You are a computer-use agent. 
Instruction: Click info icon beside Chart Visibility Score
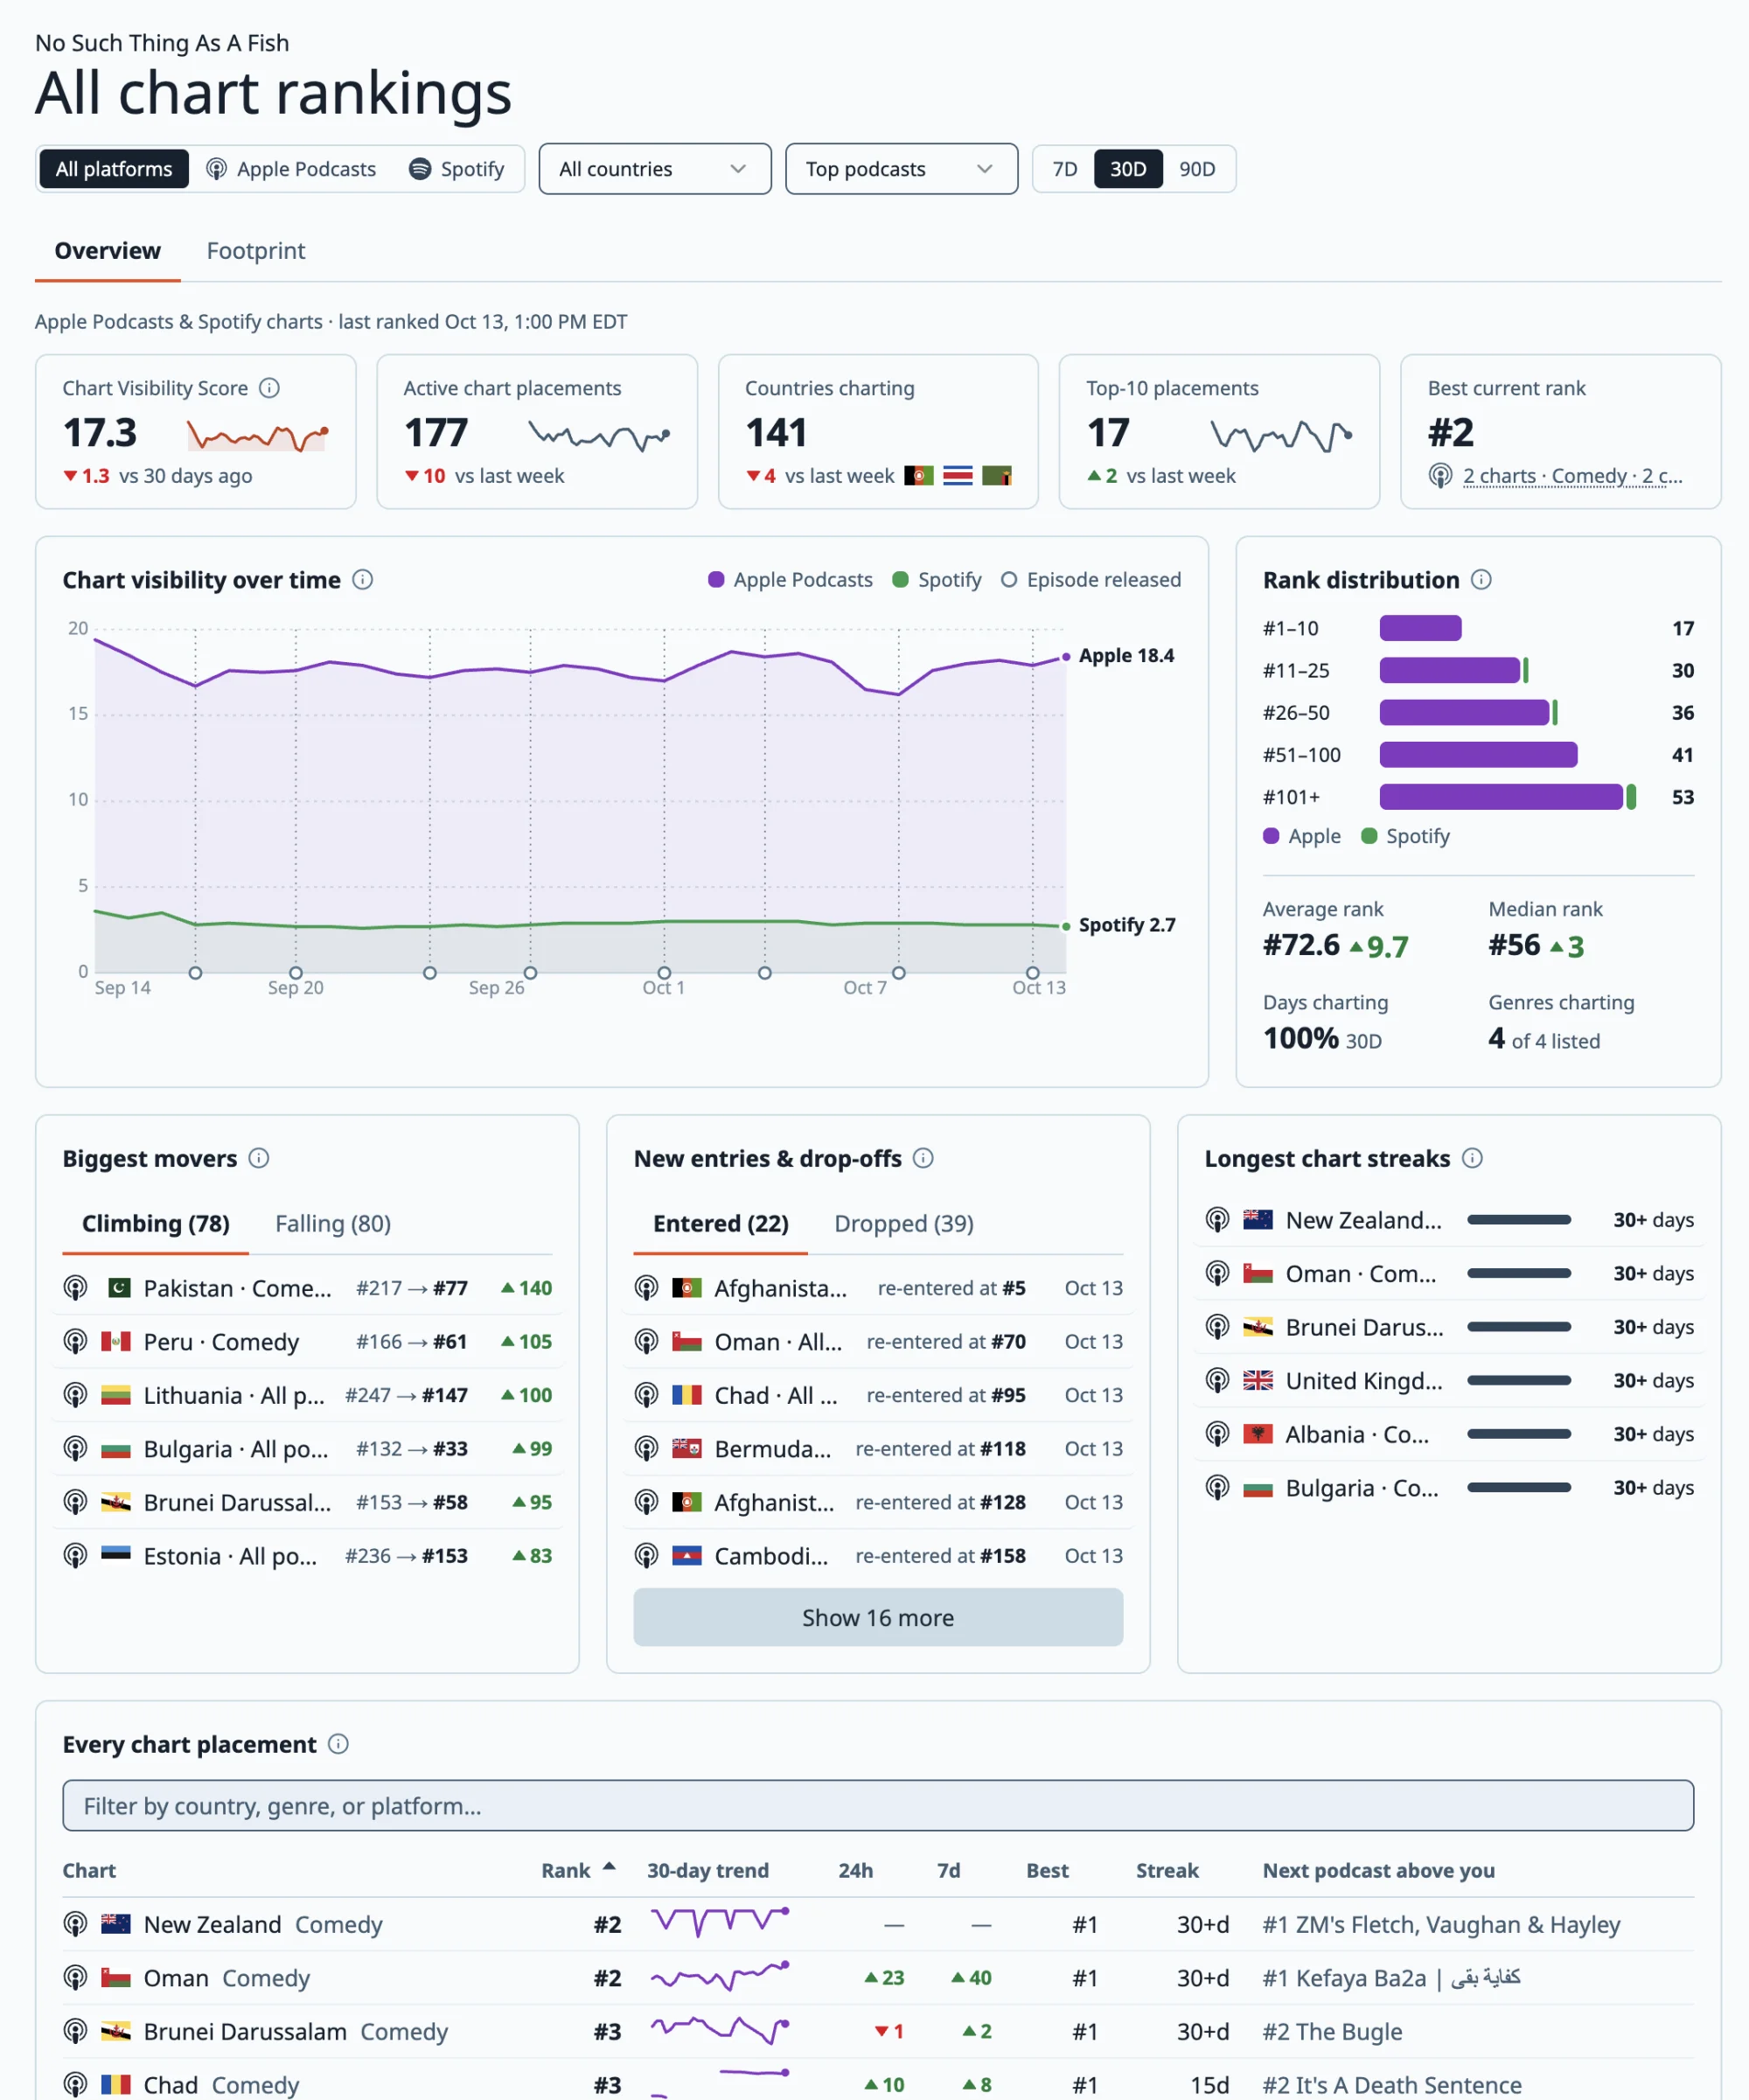coord(269,388)
